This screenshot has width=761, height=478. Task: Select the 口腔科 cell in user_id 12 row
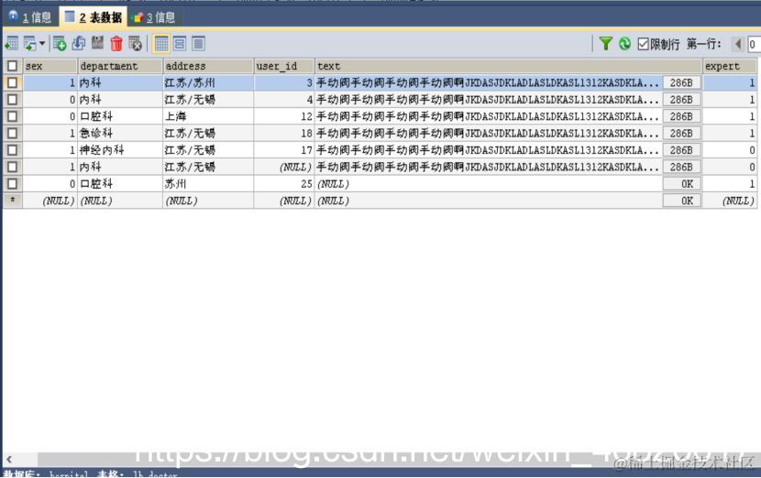[x=120, y=116]
